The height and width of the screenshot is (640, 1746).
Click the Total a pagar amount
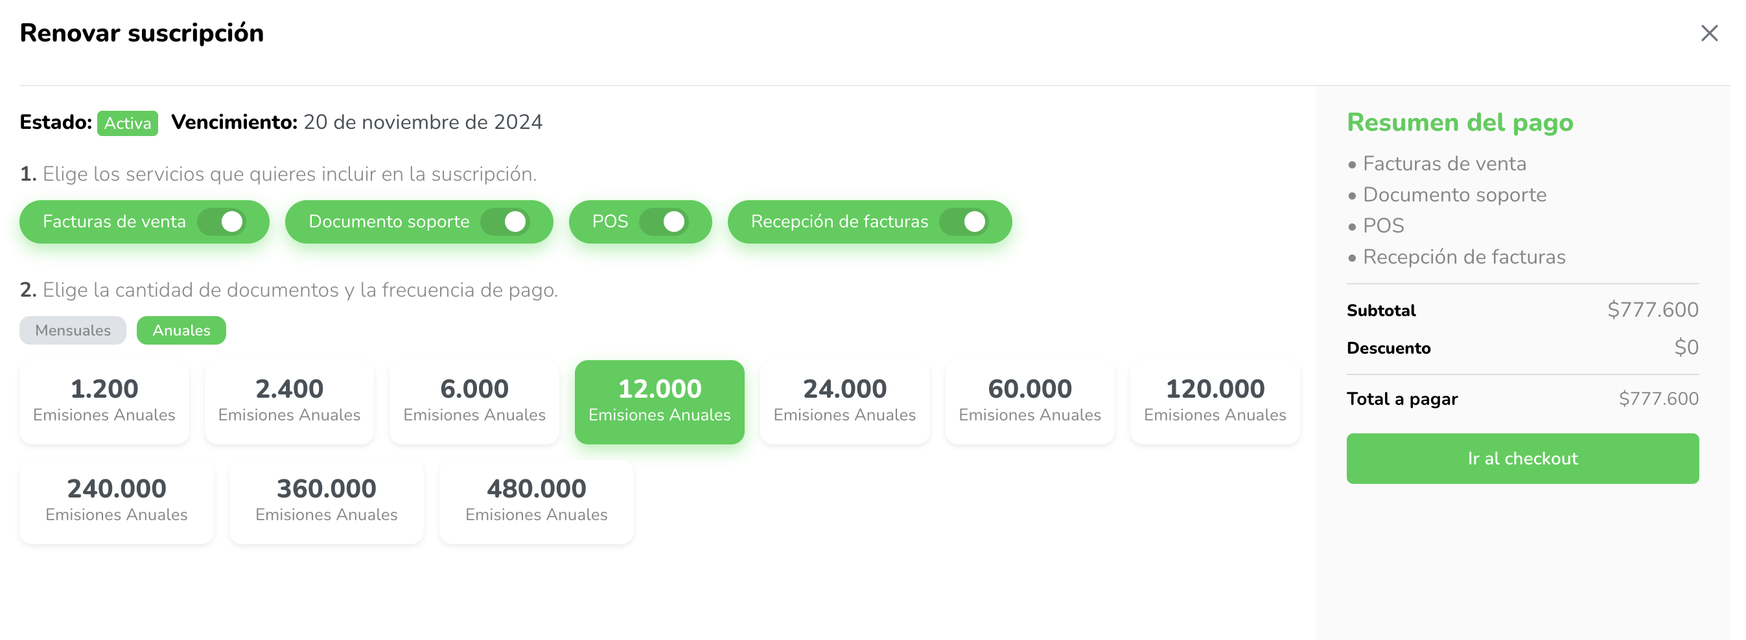pyautogui.click(x=1658, y=399)
